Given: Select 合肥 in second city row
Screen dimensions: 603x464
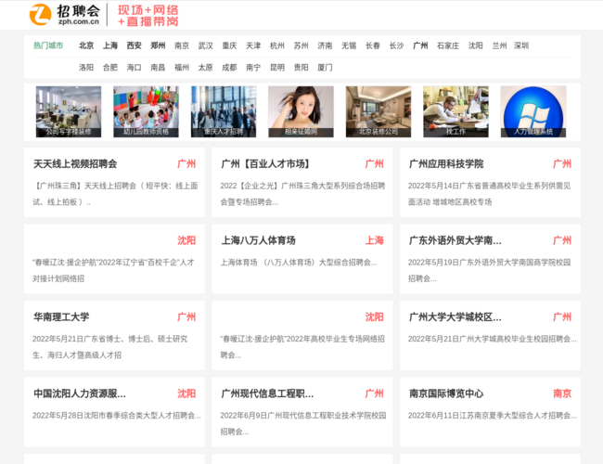Looking at the screenshot, I should point(110,68).
